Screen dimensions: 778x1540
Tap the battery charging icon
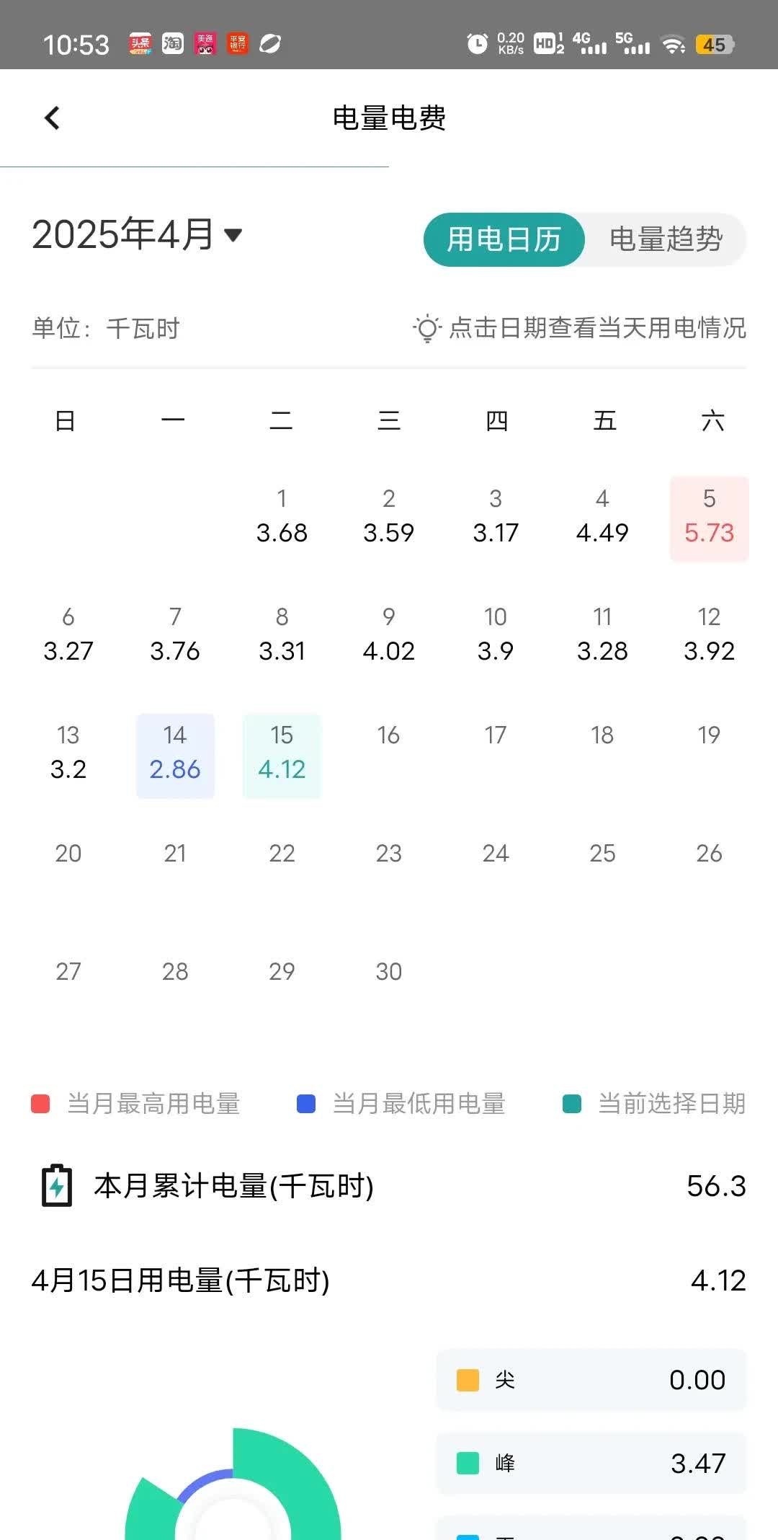pyautogui.click(x=56, y=1185)
